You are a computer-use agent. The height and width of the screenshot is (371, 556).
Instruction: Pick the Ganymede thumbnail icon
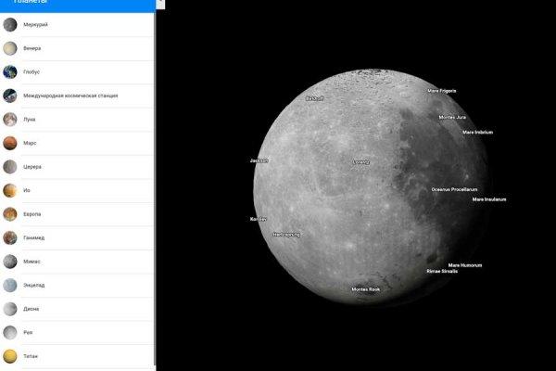pyautogui.click(x=10, y=237)
